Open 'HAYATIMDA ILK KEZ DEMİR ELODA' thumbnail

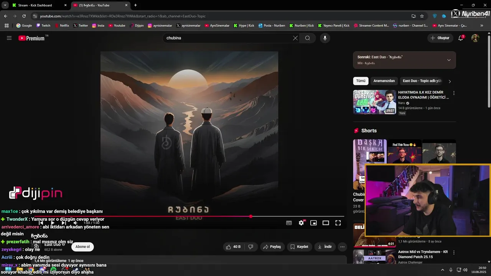[374, 102]
